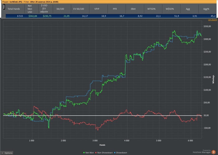The height and width of the screenshot is (155, 218).
Task: Click the red Non Showdown legend swatch
Action: point(96,153)
